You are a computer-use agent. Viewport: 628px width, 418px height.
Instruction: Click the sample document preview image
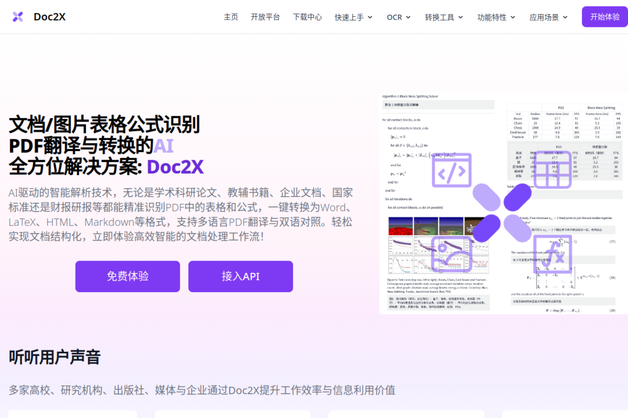point(503,202)
